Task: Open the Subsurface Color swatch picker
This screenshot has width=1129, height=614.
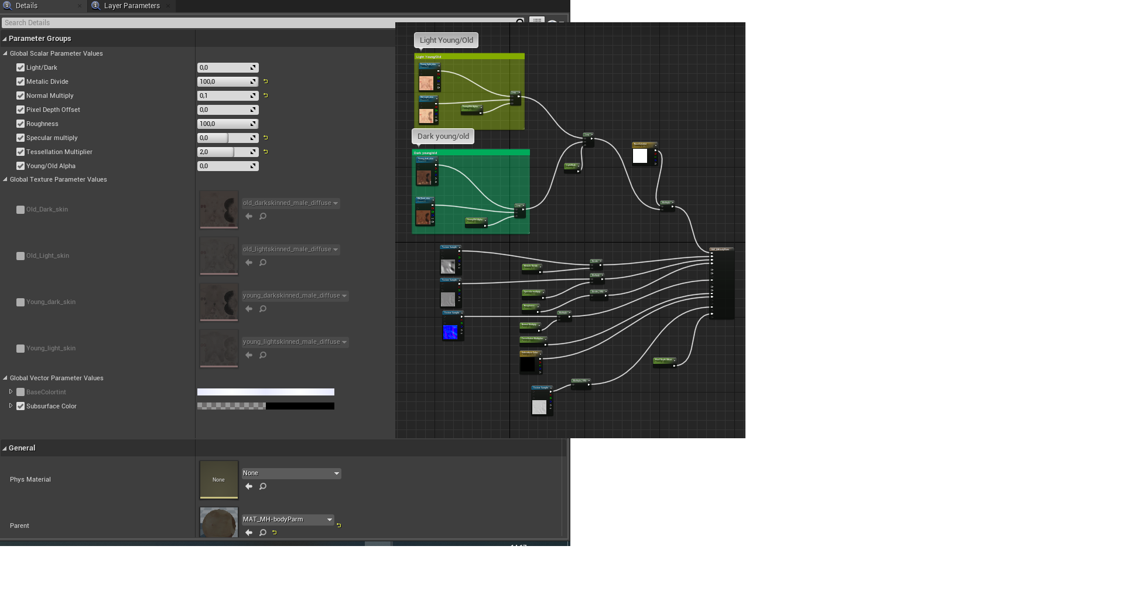Action: tap(265, 406)
